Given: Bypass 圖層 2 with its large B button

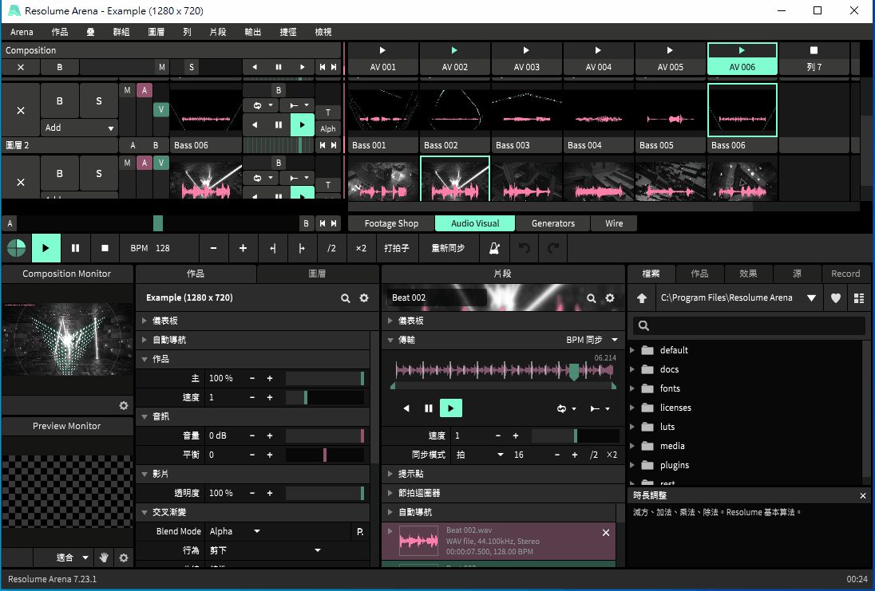Looking at the screenshot, I should tap(60, 101).
